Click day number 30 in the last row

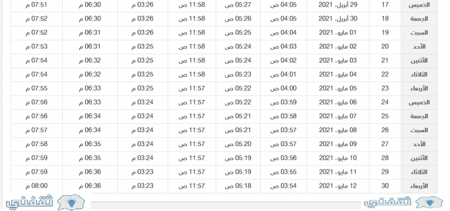[x=385, y=186]
